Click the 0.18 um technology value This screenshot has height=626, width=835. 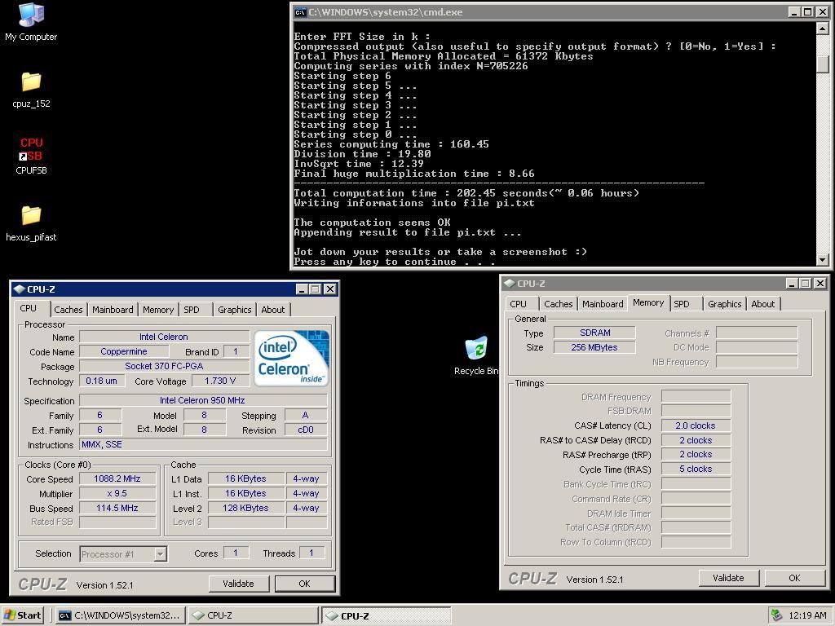point(102,381)
